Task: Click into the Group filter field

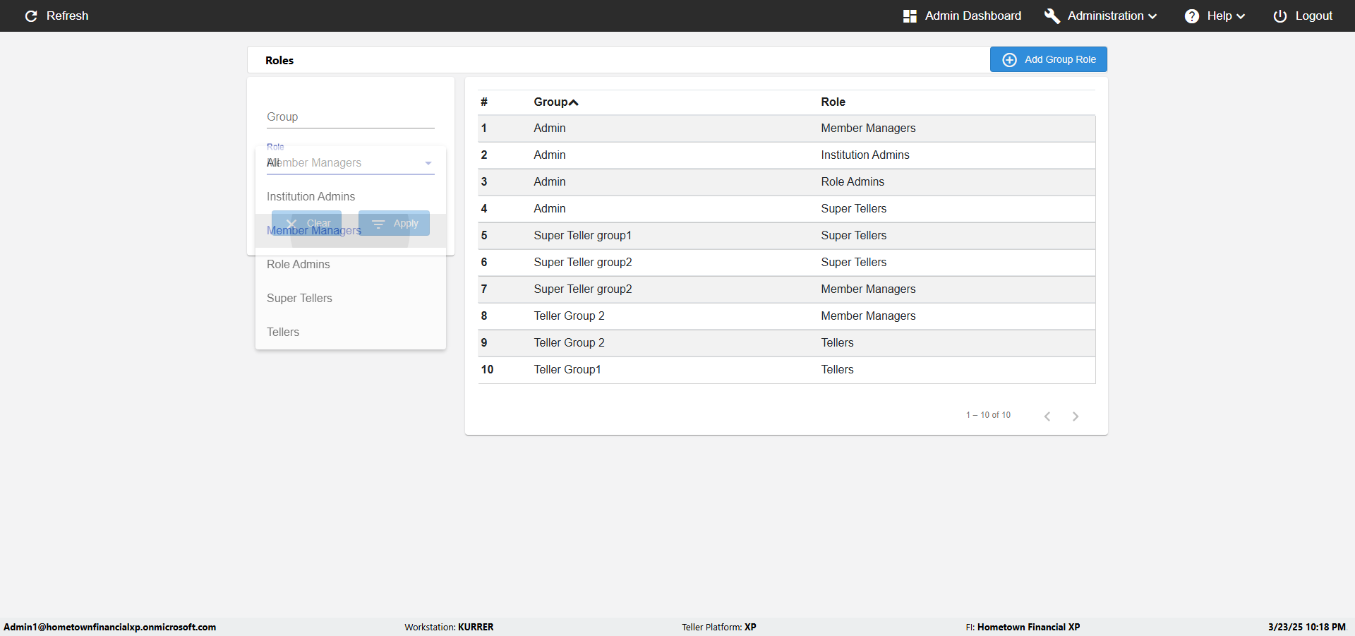Action: coord(350,117)
